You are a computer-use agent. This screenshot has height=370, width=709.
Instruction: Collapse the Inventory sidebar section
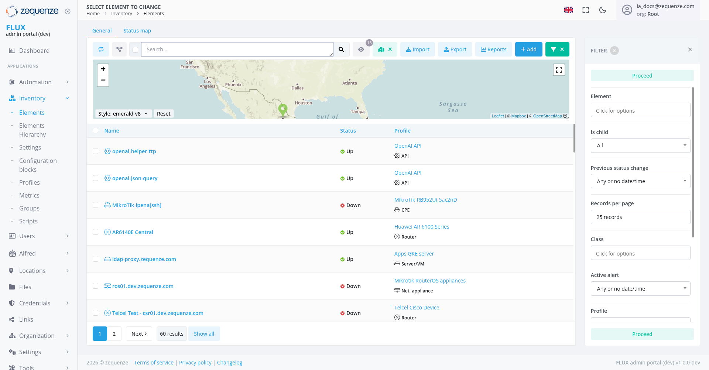tap(39, 98)
